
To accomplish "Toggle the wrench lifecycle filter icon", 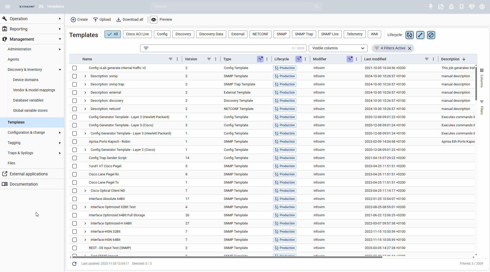I will coord(420,35).
